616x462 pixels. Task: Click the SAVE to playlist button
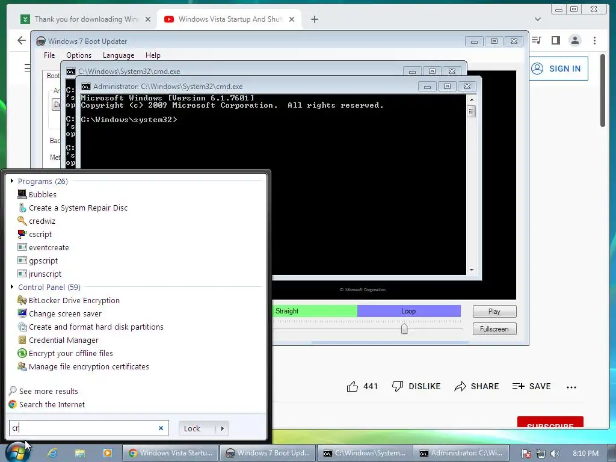[532, 387]
